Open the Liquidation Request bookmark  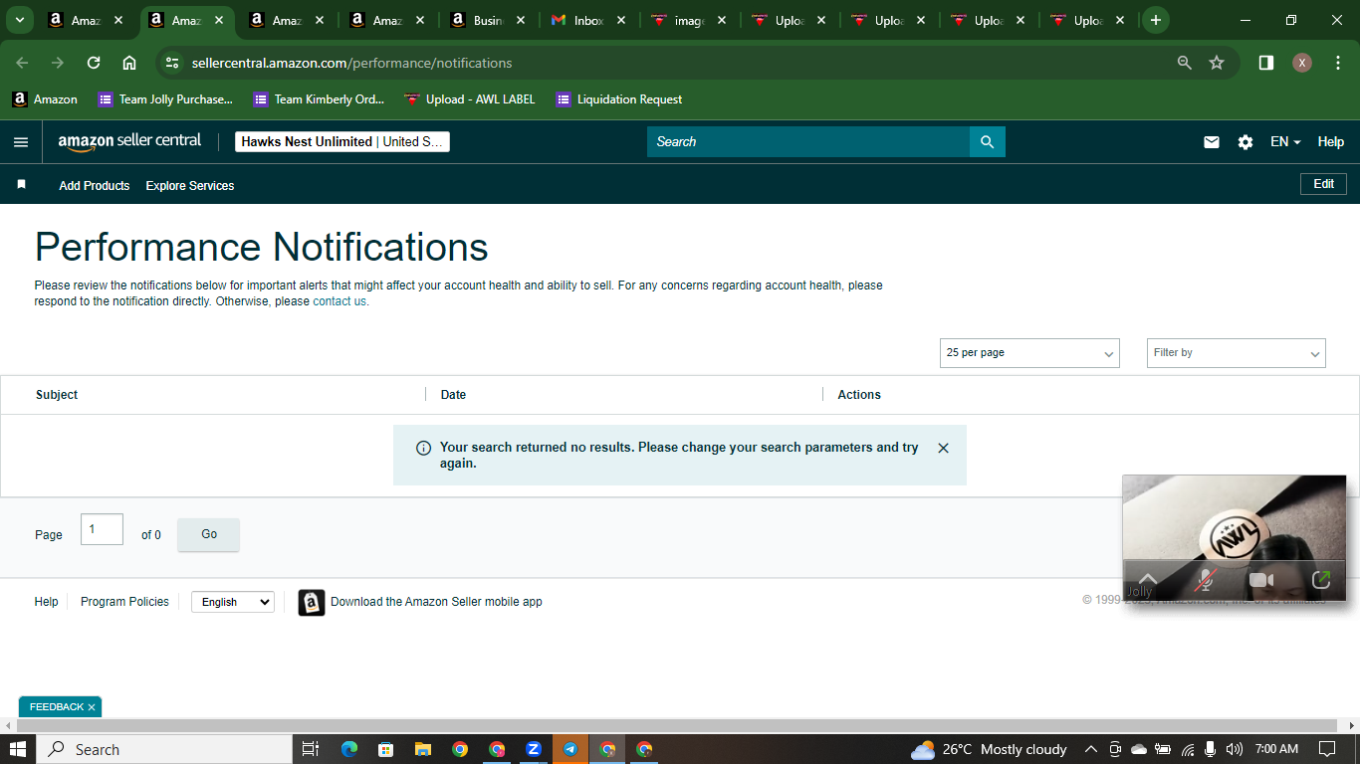click(619, 99)
